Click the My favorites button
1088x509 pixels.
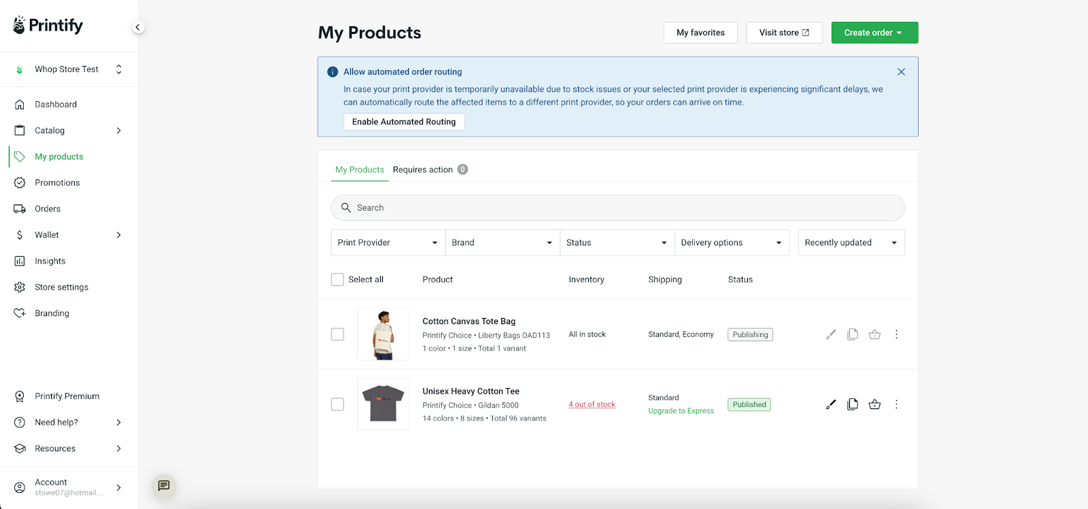point(700,33)
